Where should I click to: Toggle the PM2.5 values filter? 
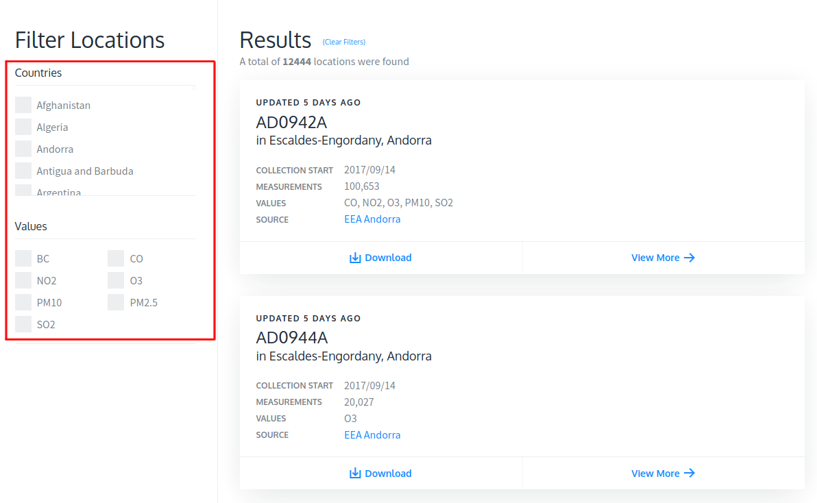coord(116,302)
